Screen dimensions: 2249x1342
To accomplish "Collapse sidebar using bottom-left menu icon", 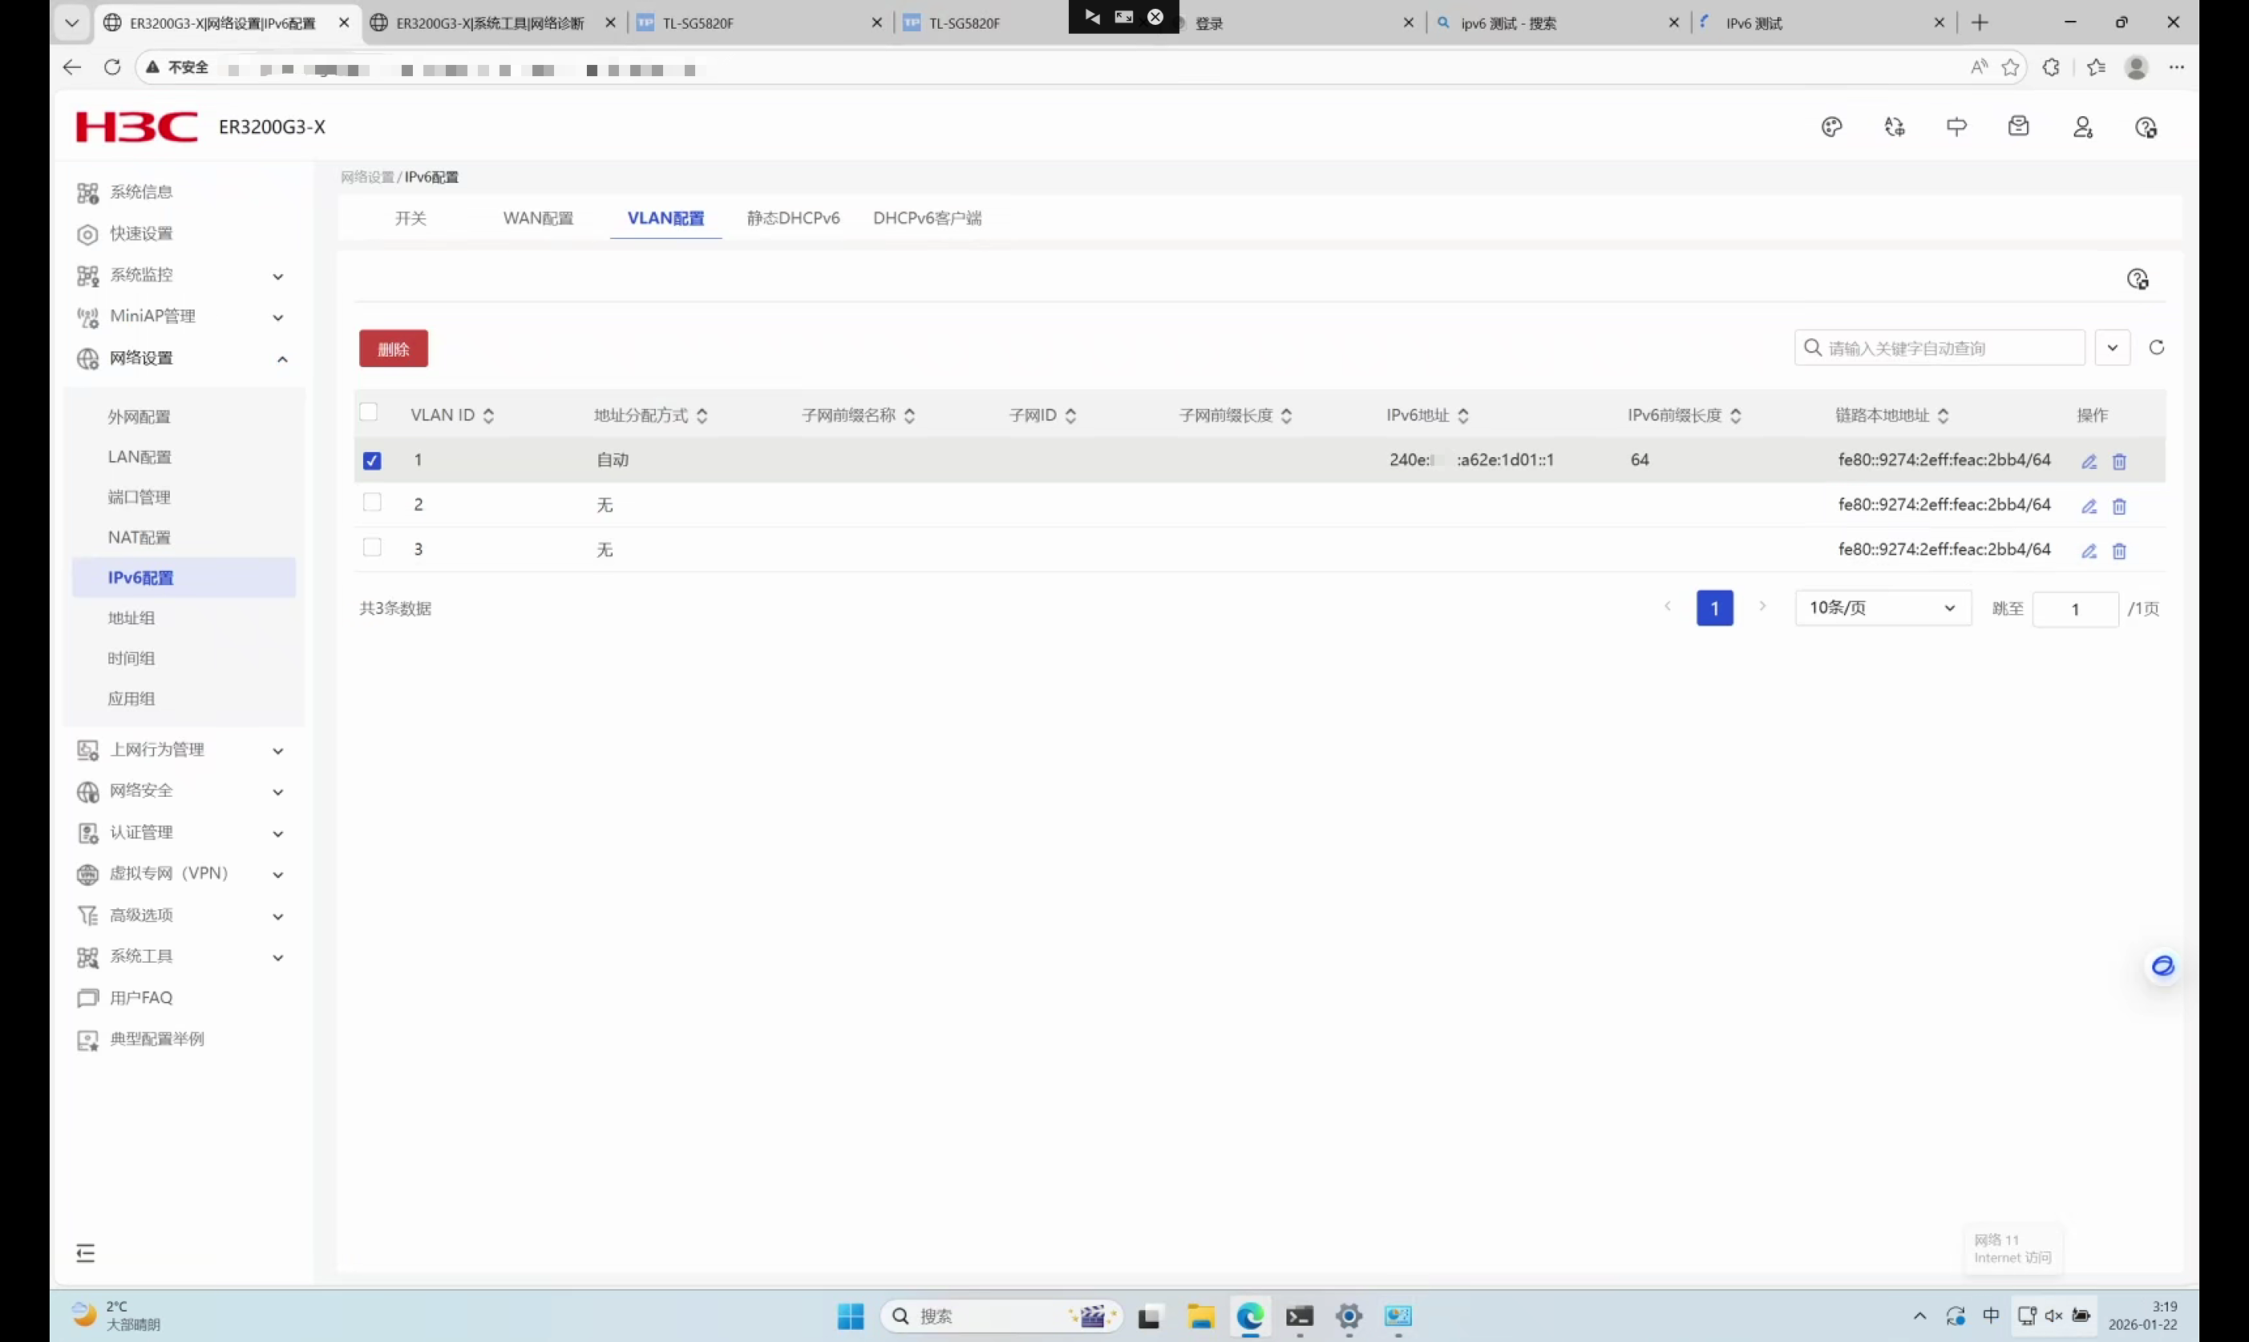I will coord(86,1252).
